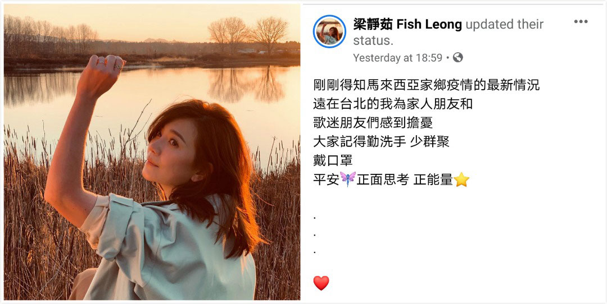Click the 戴口罩 text line
The height and width of the screenshot is (304, 607).
[333, 160]
